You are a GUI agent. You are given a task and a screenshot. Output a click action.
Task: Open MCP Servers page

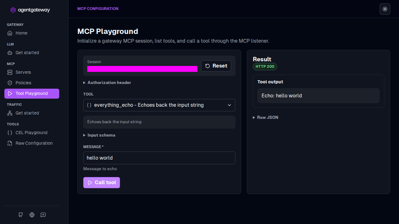point(31,72)
